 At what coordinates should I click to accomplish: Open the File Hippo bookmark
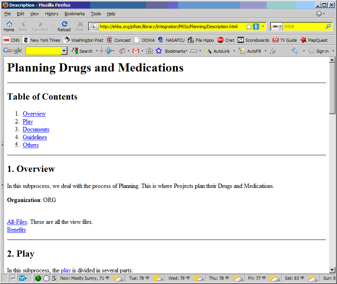coord(201,40)
